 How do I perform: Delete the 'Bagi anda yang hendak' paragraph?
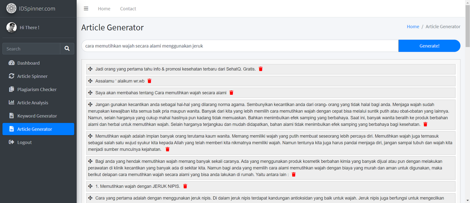[294, 174]
